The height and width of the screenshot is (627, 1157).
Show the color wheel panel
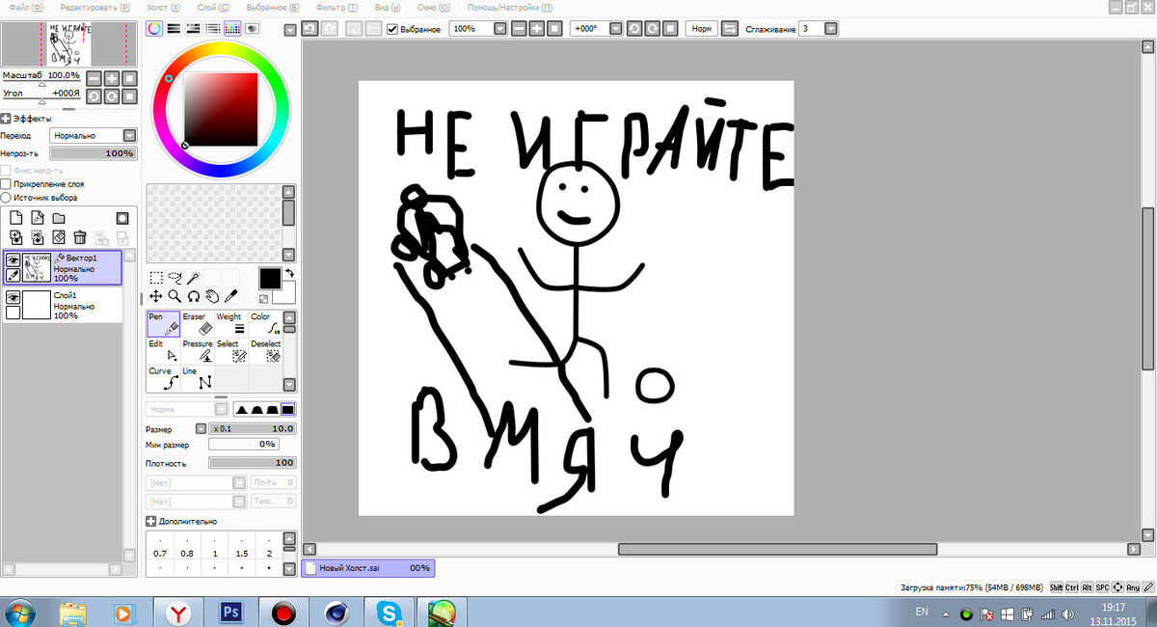[x=154, y=29]
